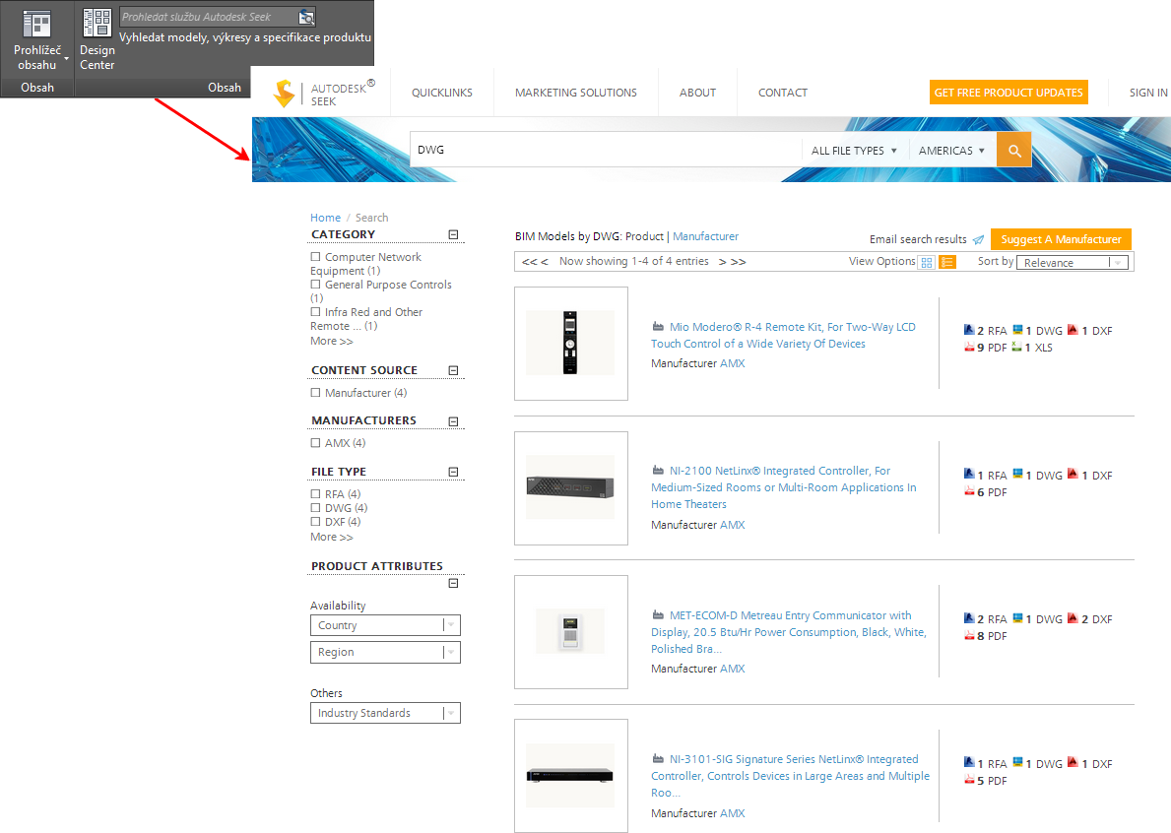
Task: Click RFA icon for NI-2100 NetLinx
Action: (969, 474)
